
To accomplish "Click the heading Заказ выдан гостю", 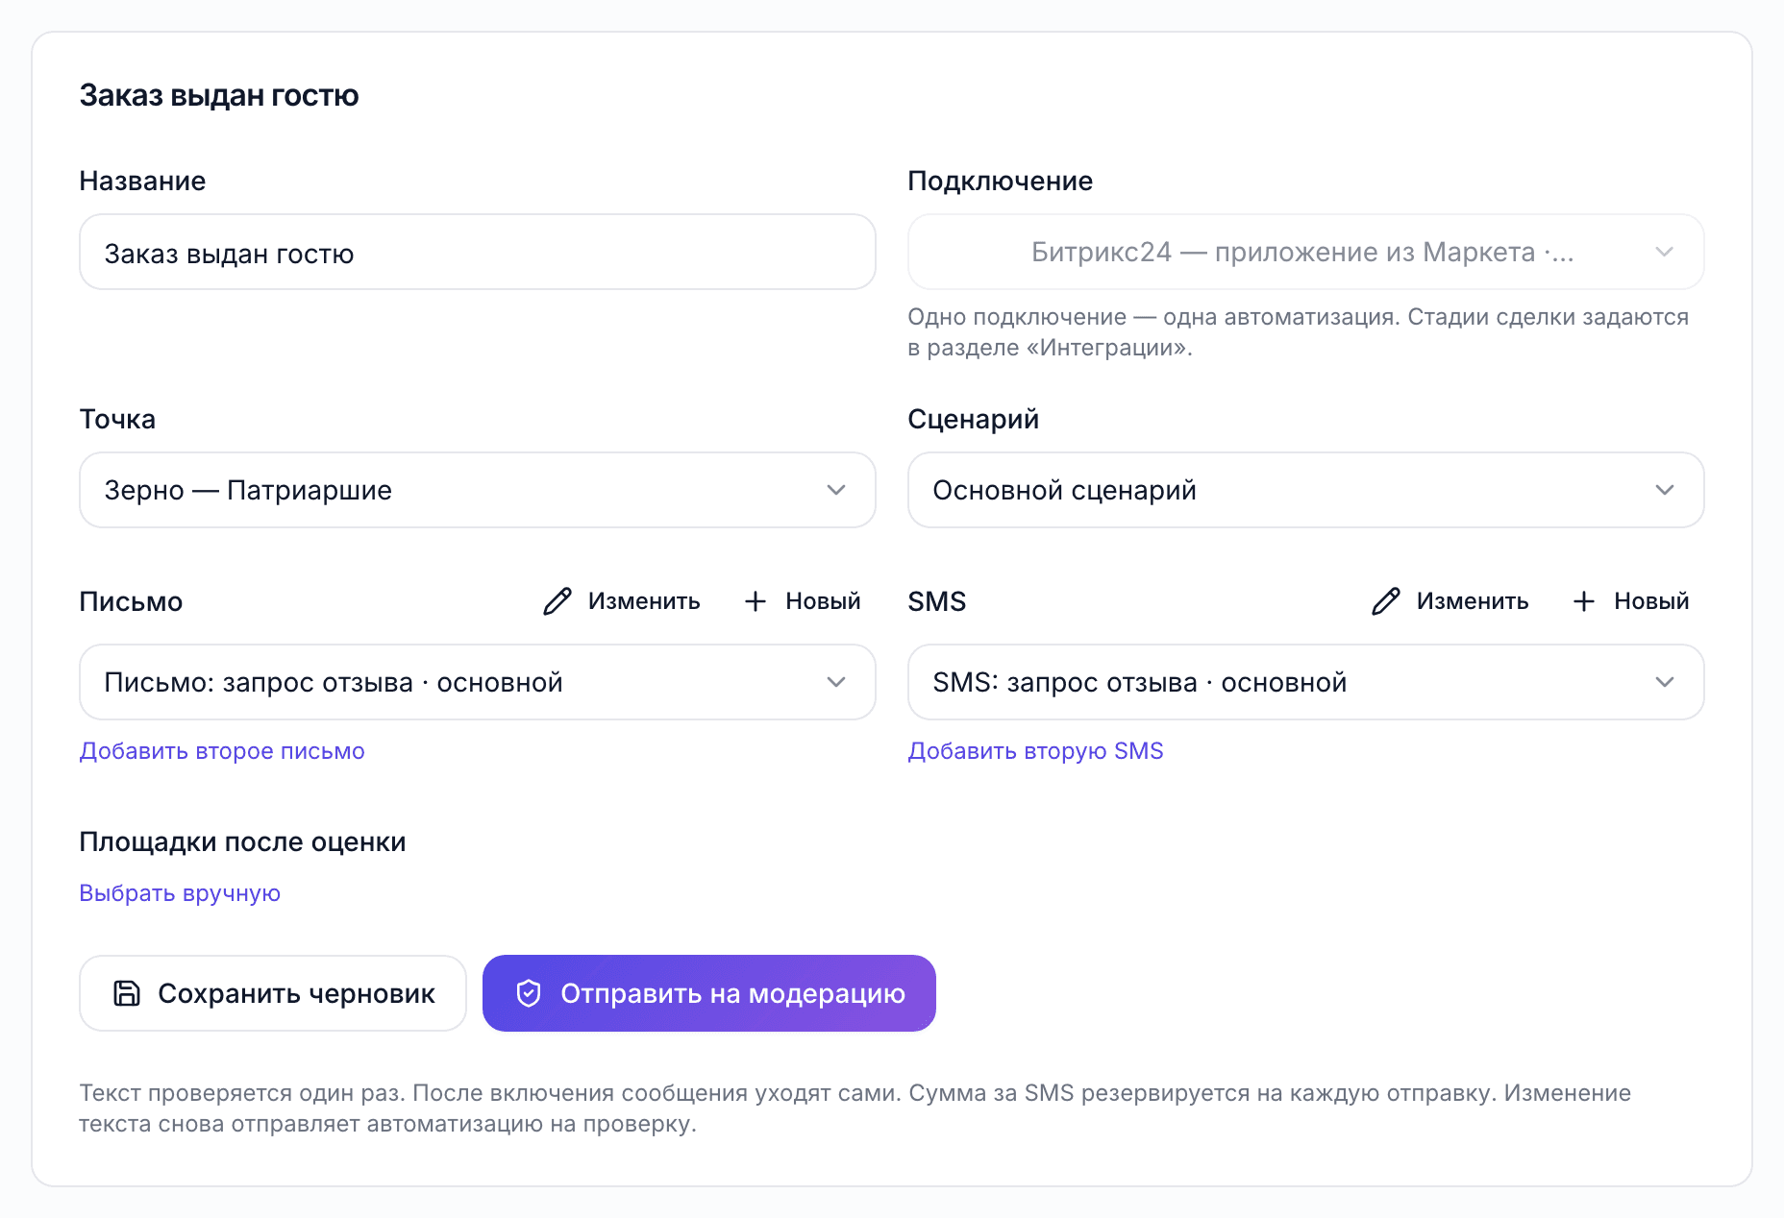I will coord(219,95).
